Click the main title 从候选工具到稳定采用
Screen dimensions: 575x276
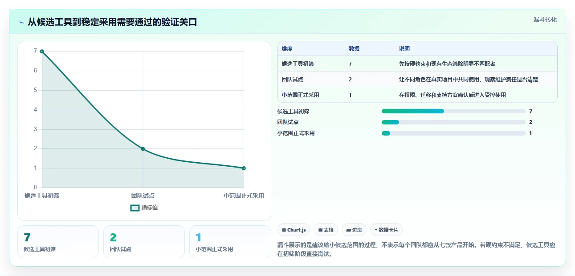point(112,22)
